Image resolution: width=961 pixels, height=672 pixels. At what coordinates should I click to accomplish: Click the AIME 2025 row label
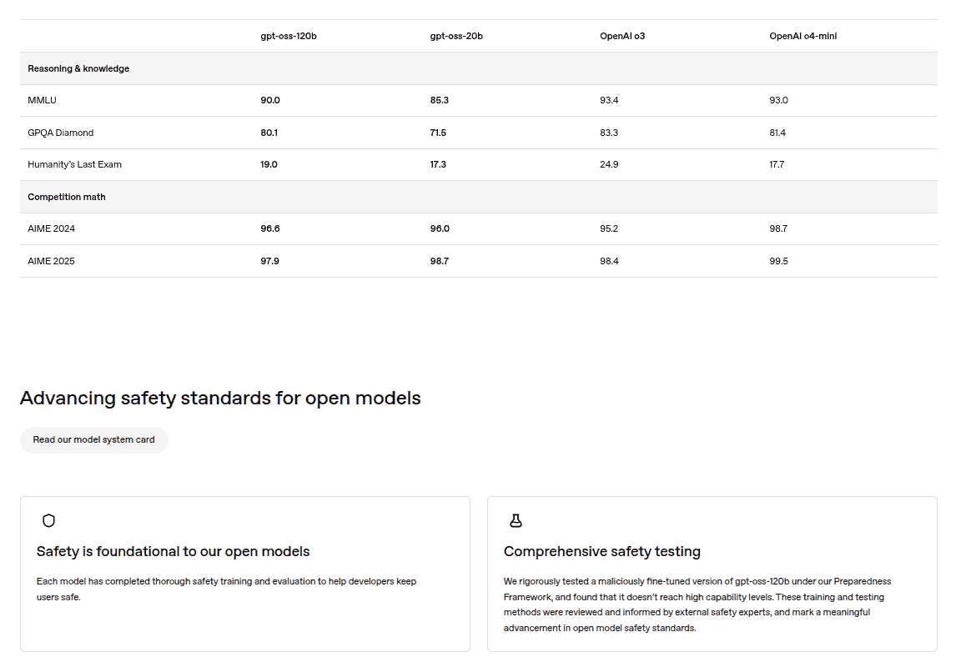(x=51, y=262)
